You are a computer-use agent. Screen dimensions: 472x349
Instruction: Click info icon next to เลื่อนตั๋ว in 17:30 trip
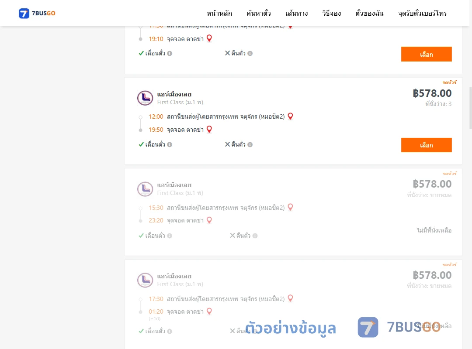[170, 331]
